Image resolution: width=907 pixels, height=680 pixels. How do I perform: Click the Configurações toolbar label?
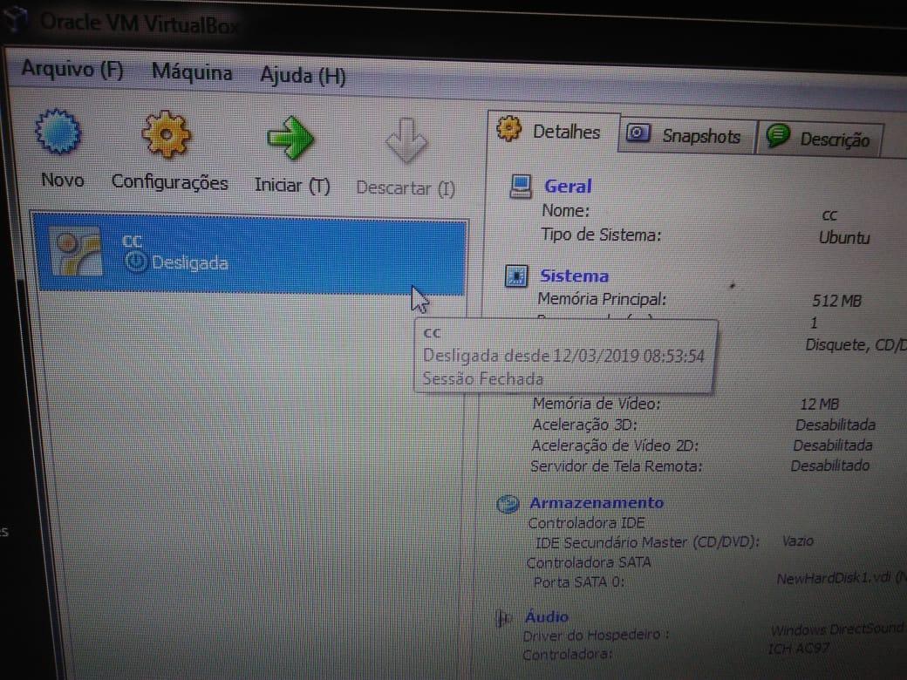pos(169,183)
